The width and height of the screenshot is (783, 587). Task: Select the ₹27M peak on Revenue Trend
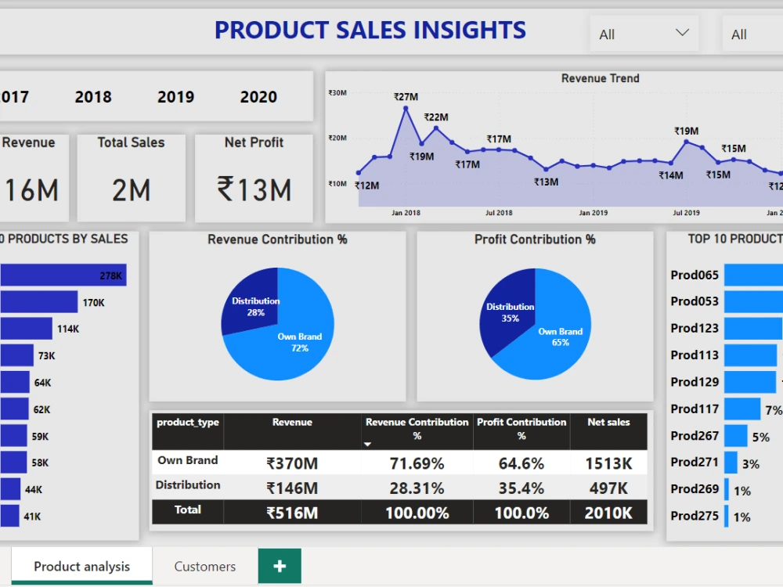click(406, 108)
